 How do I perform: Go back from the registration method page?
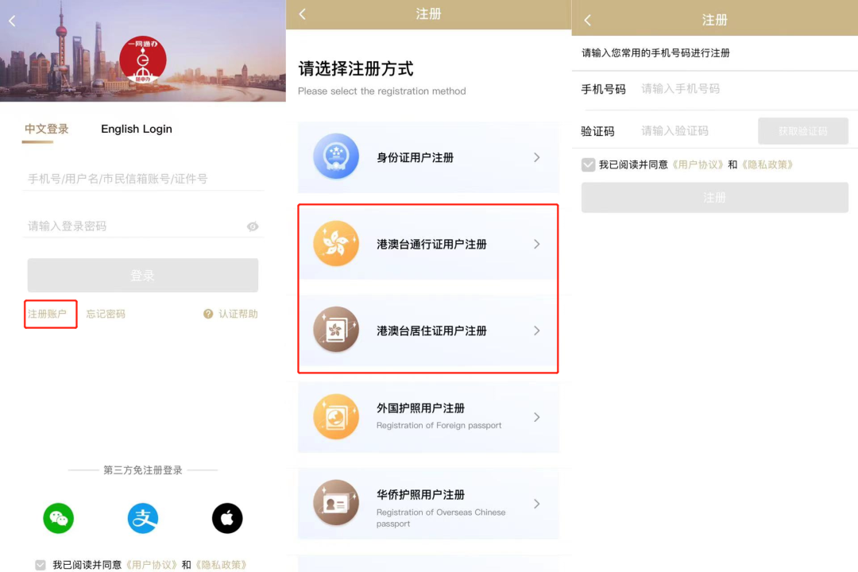(303, 14)
